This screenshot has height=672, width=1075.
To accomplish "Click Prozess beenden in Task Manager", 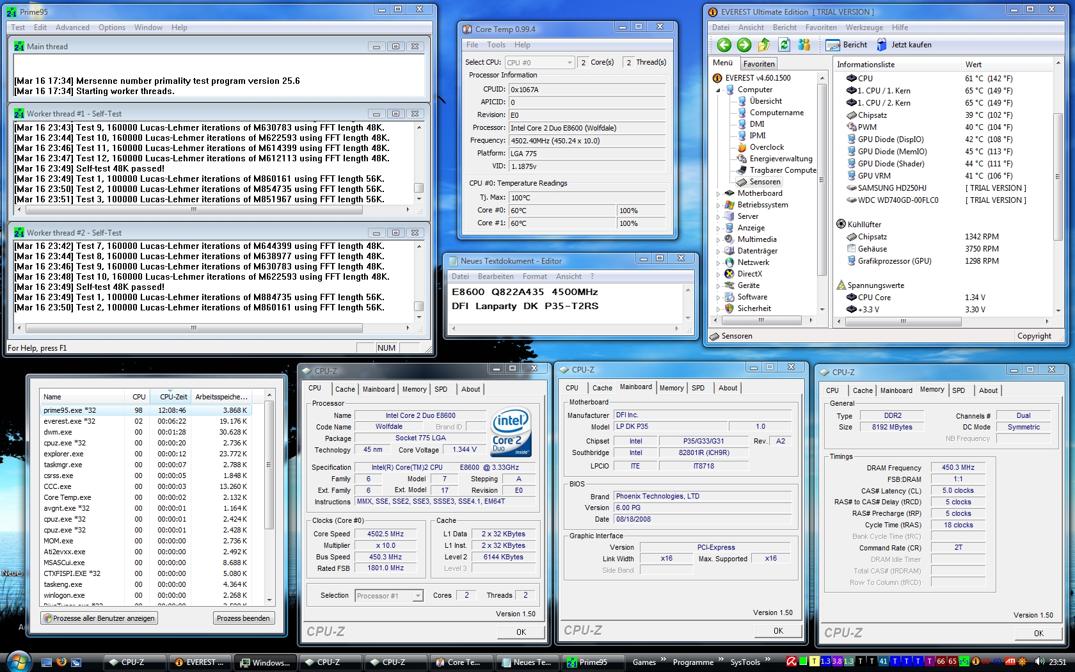I will coord(244,618).
